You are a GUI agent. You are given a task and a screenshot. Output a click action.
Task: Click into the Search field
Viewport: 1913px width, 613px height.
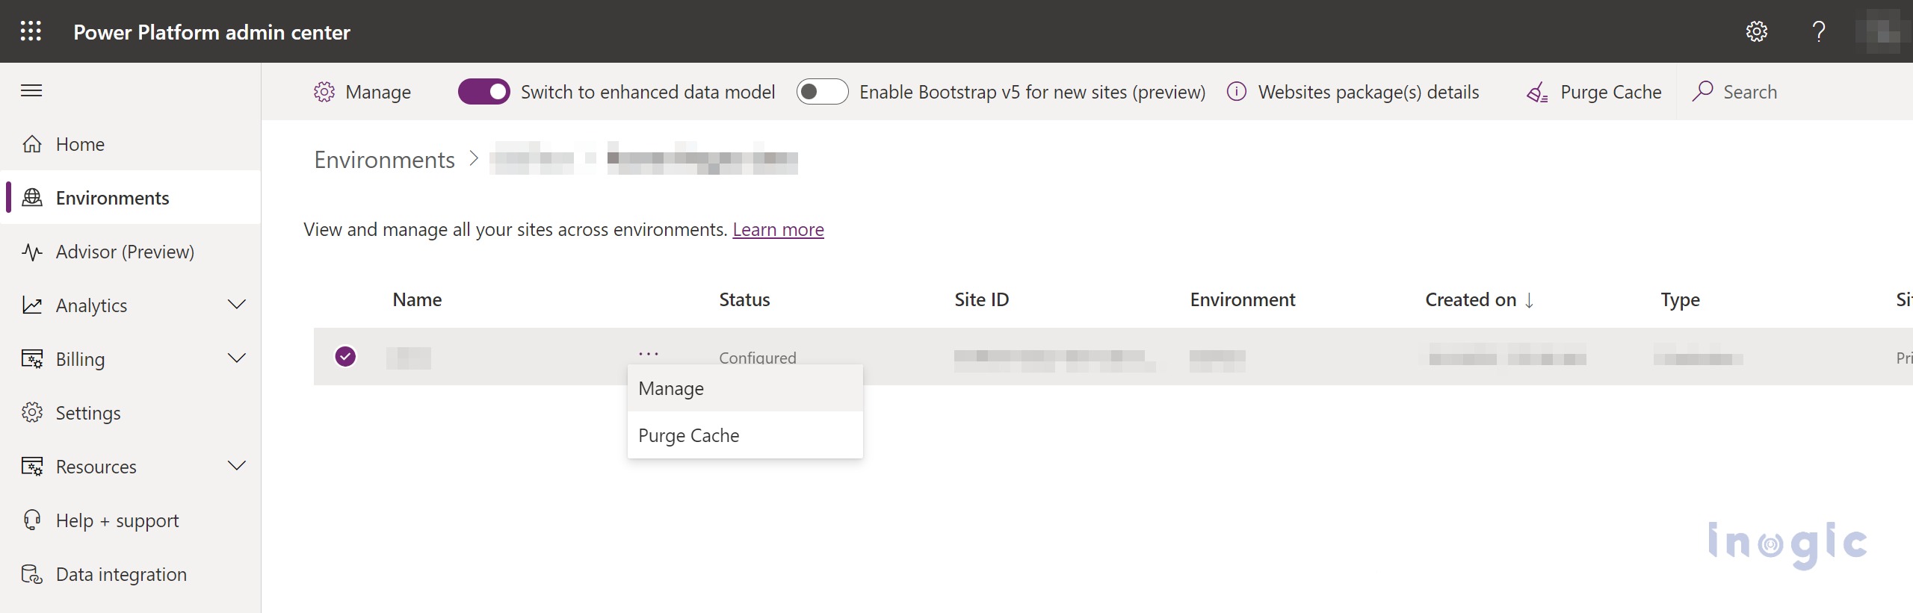(1793, 92)
